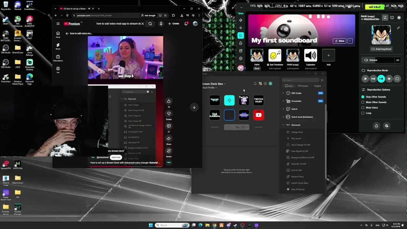407x229 pixels.
Task: Select the first reproduction mode play button
Action: click(365, 79)
